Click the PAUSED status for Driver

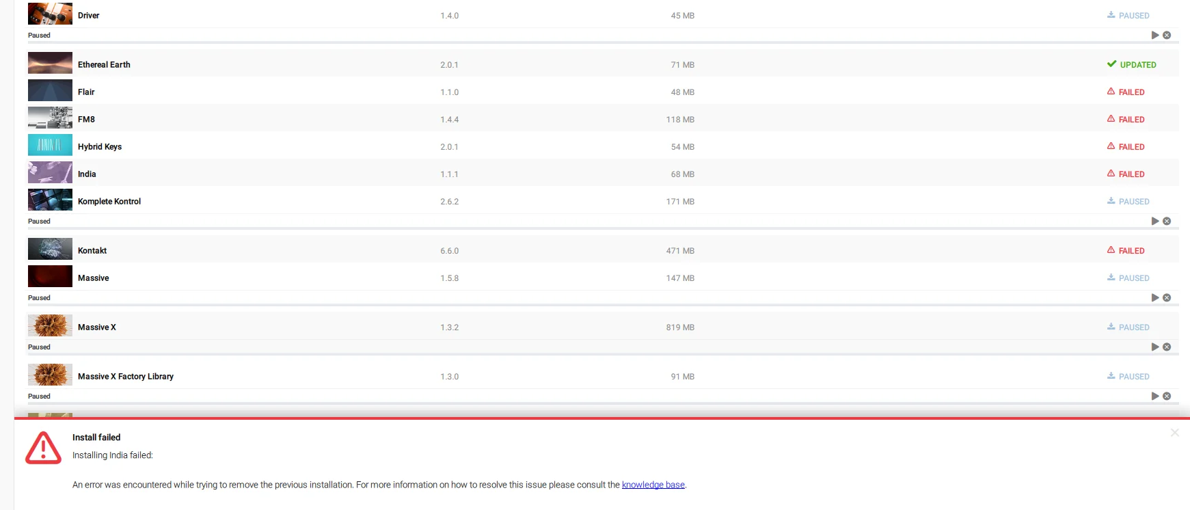(x=1128, y=15)
